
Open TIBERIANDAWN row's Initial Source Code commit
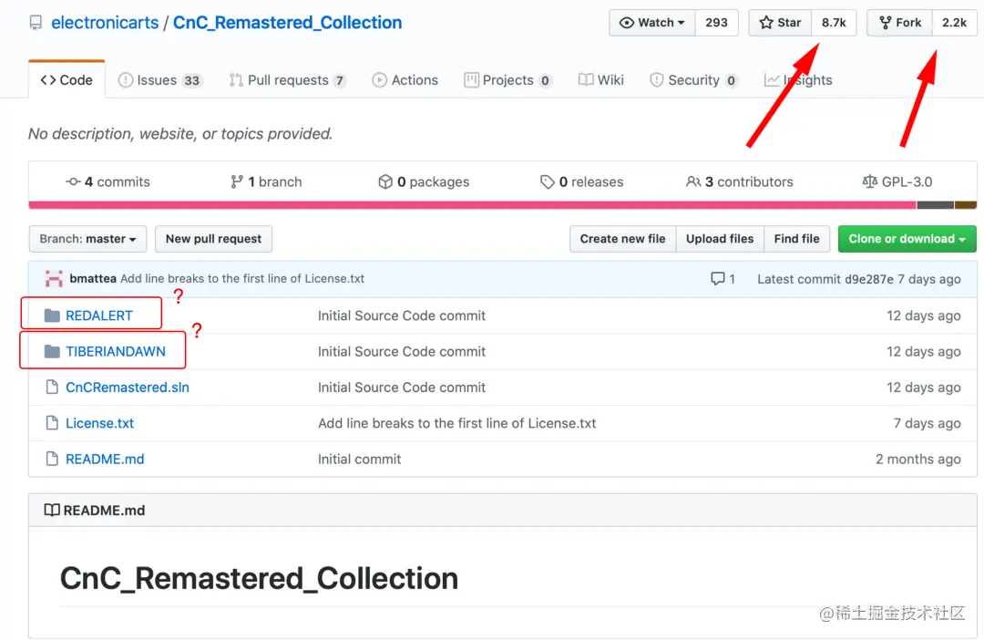tap(402, 352)
